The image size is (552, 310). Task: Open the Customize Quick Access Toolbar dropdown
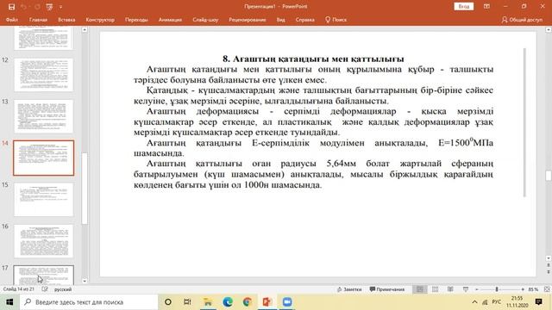point(60,7)
